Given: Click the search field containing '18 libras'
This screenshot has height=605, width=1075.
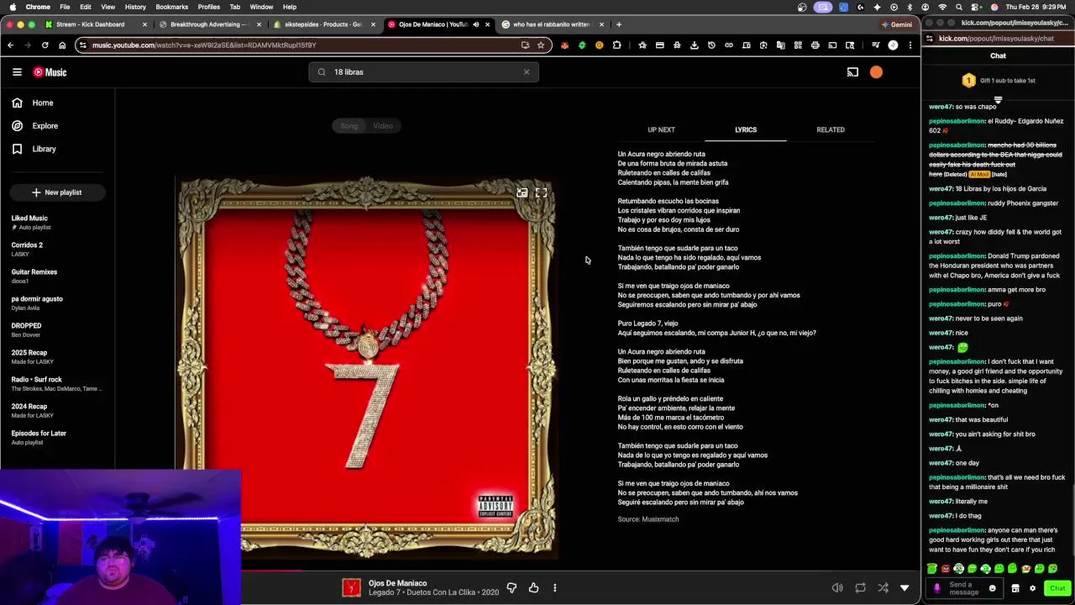Looking at the screenshot, I should pos(423,72).
